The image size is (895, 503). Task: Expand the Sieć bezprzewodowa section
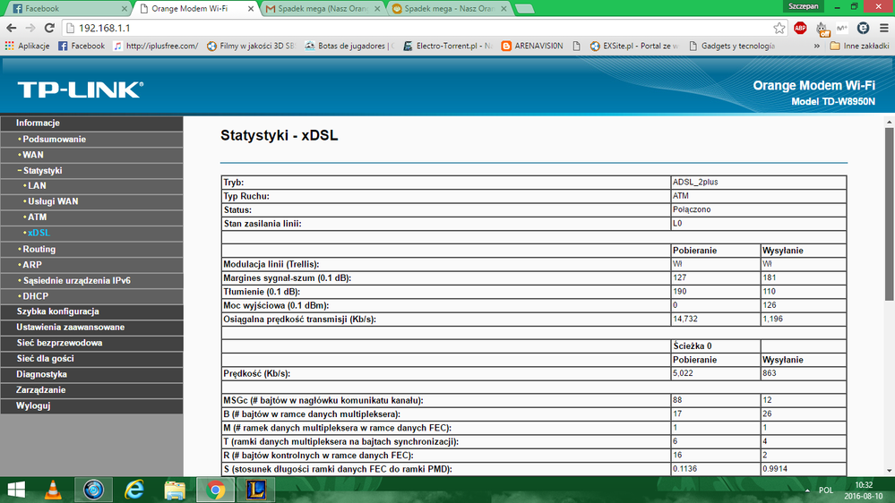[x=59, y=343]
